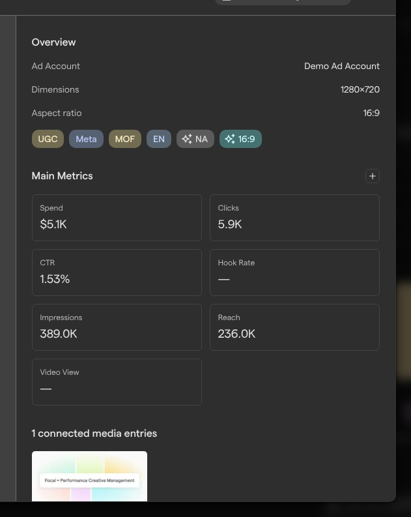Select the Hook Rate metric card
Screen dimensions: 411x517
coord(294,273)
